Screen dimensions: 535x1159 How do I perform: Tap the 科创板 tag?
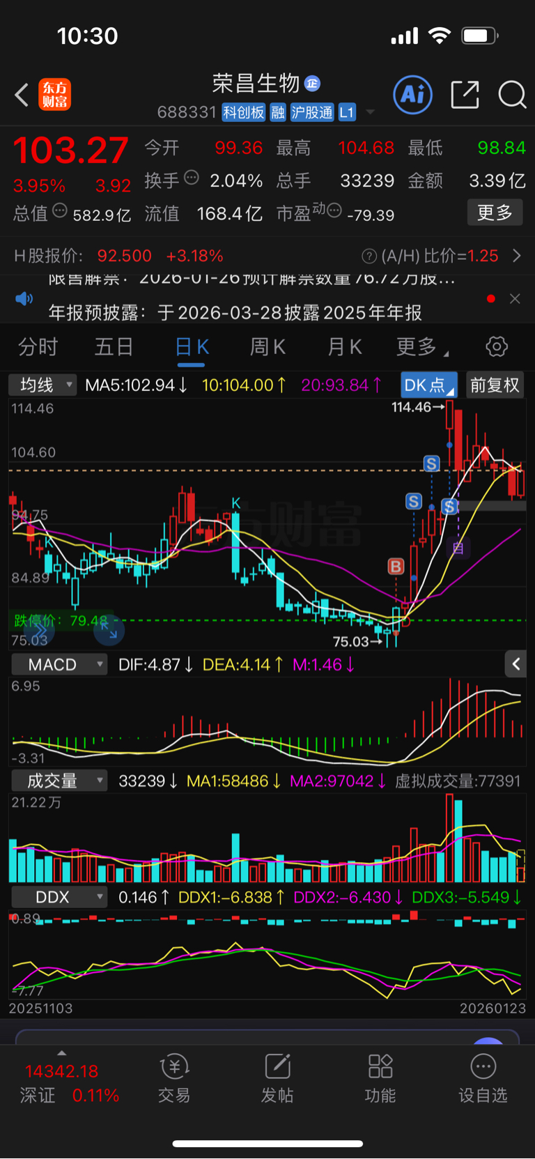tap(244, 112)
